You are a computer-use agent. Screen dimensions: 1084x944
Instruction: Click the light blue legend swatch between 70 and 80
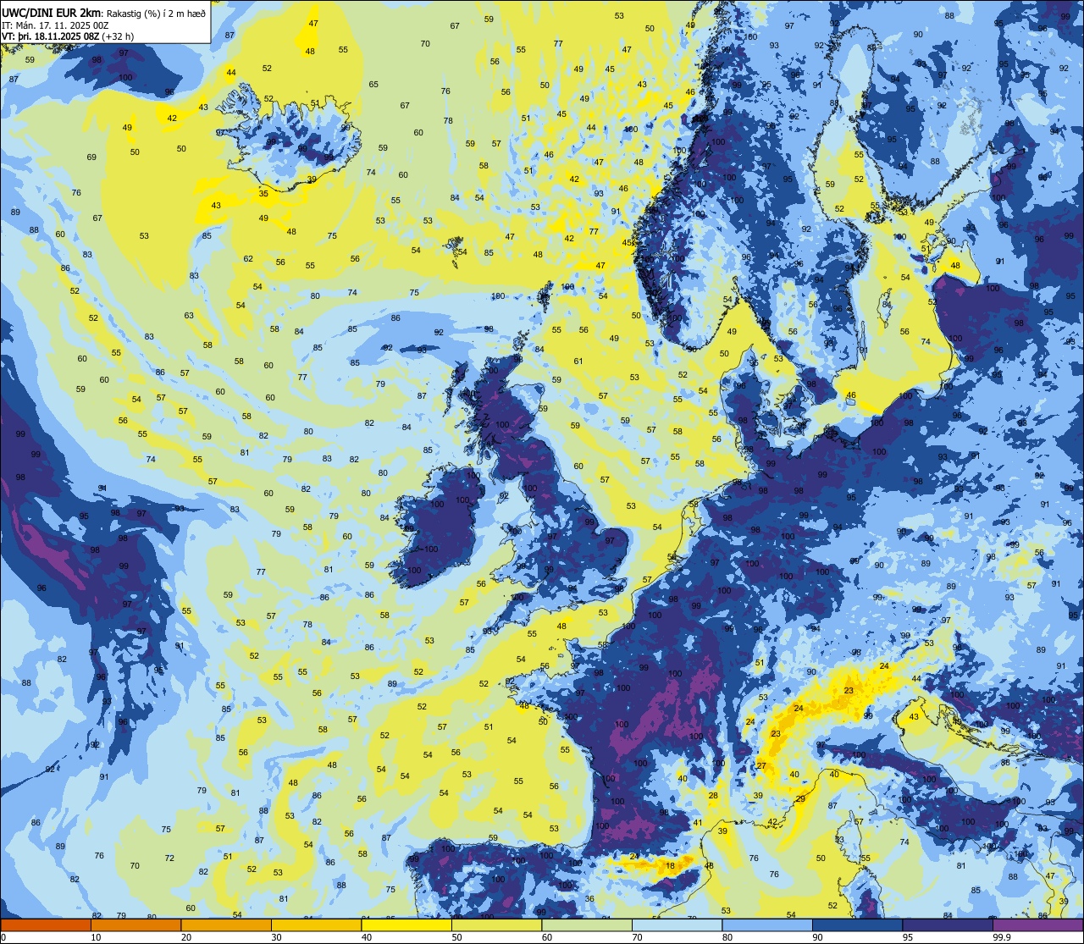(677, 925)
